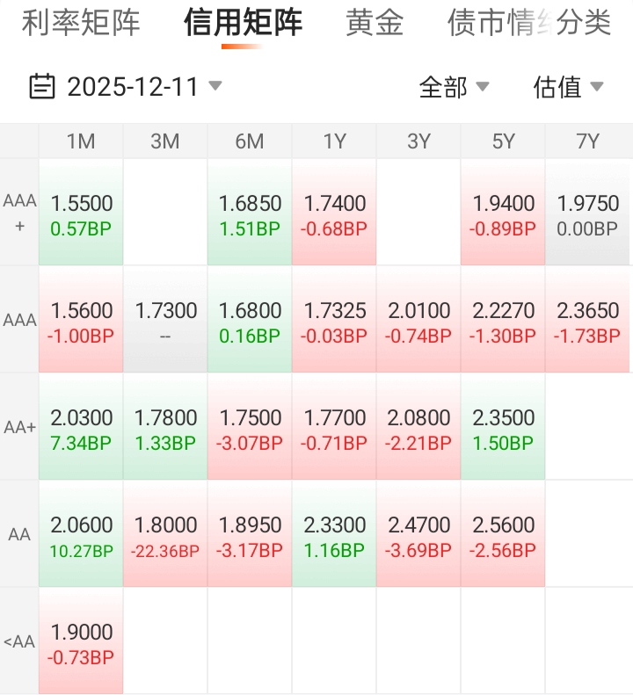
Task: Click the AAA+ row label
Action: click(19, 213)
